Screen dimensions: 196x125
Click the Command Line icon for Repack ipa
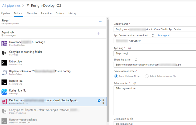click(4, 82)
